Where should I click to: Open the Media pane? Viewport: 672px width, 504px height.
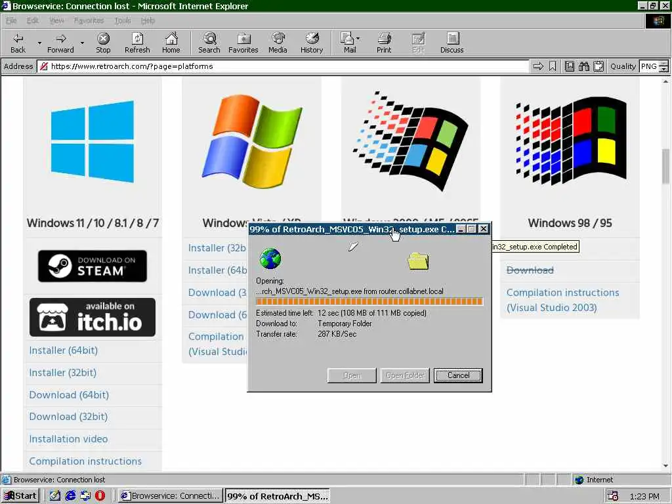tap(278, 43)
